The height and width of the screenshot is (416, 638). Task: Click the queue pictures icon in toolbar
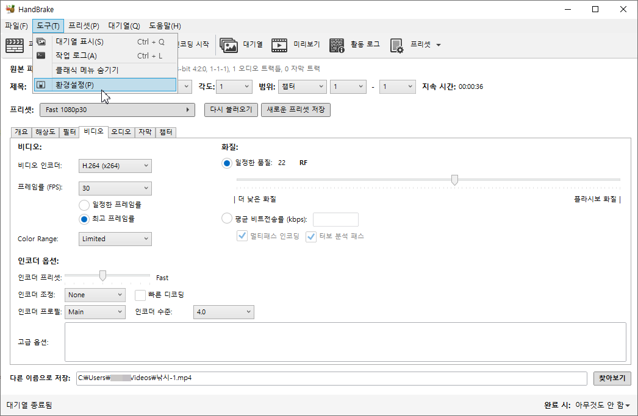(x=229, y=45)
